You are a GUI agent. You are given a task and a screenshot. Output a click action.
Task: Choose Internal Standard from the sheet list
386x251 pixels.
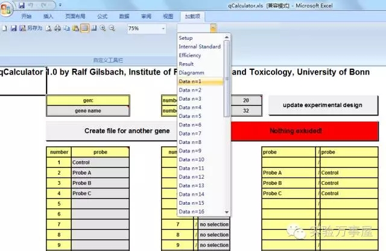[x=200, y=47]
